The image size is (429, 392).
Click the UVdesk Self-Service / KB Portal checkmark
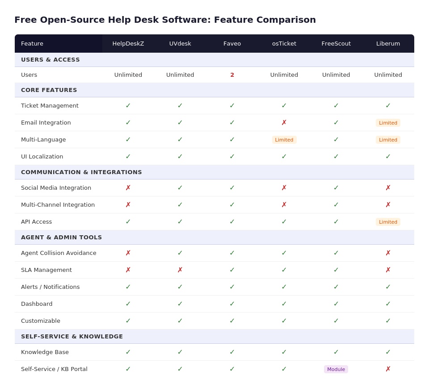pos(180,369)
